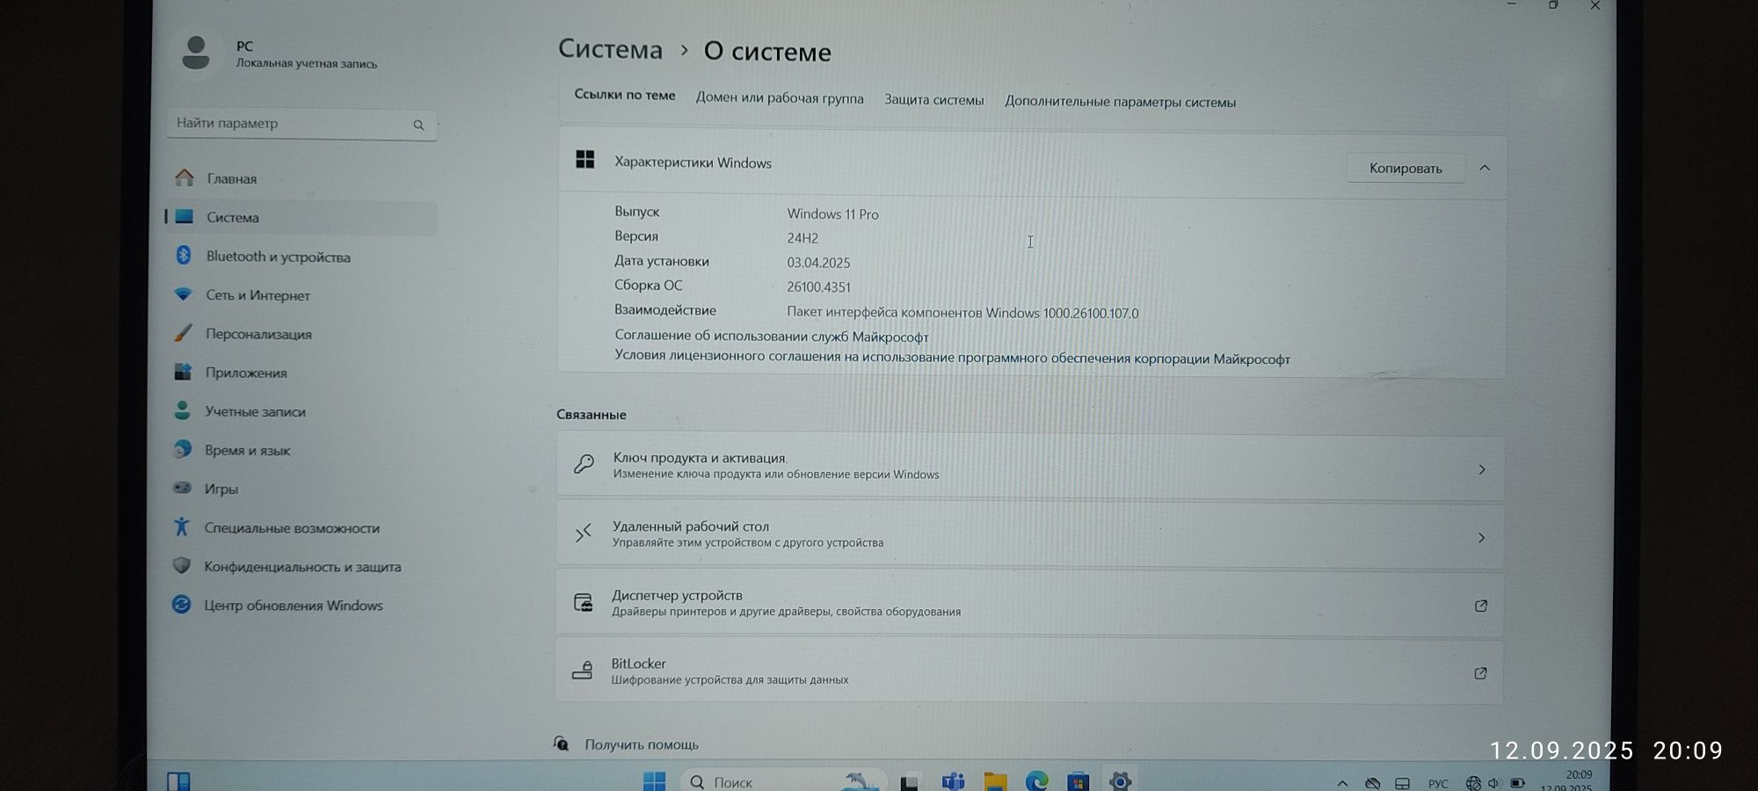Click the search magnifier in Найти параметр
The image size is (1758, 791).
coord(418,125)
